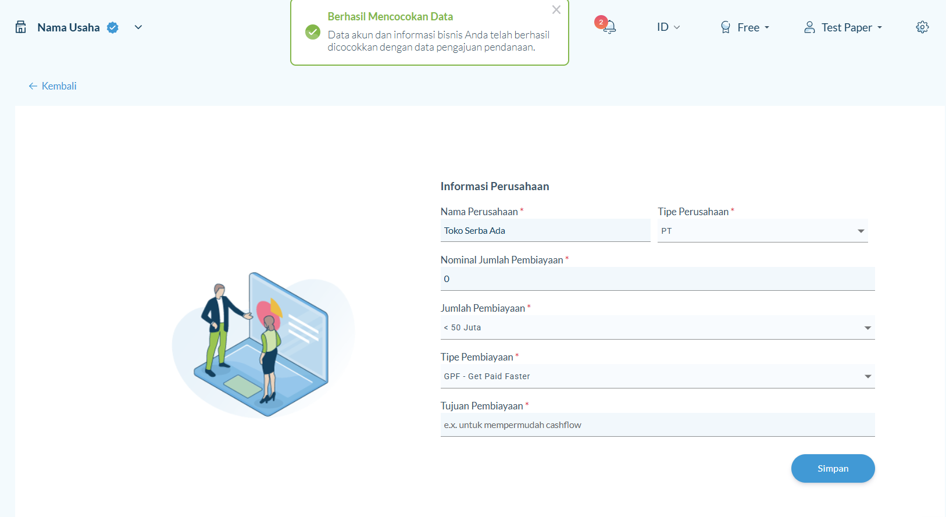The width and height of the screenshot is (946, 517).
Task: Open the settings gear icon
Action: click(x=922, y=27)
